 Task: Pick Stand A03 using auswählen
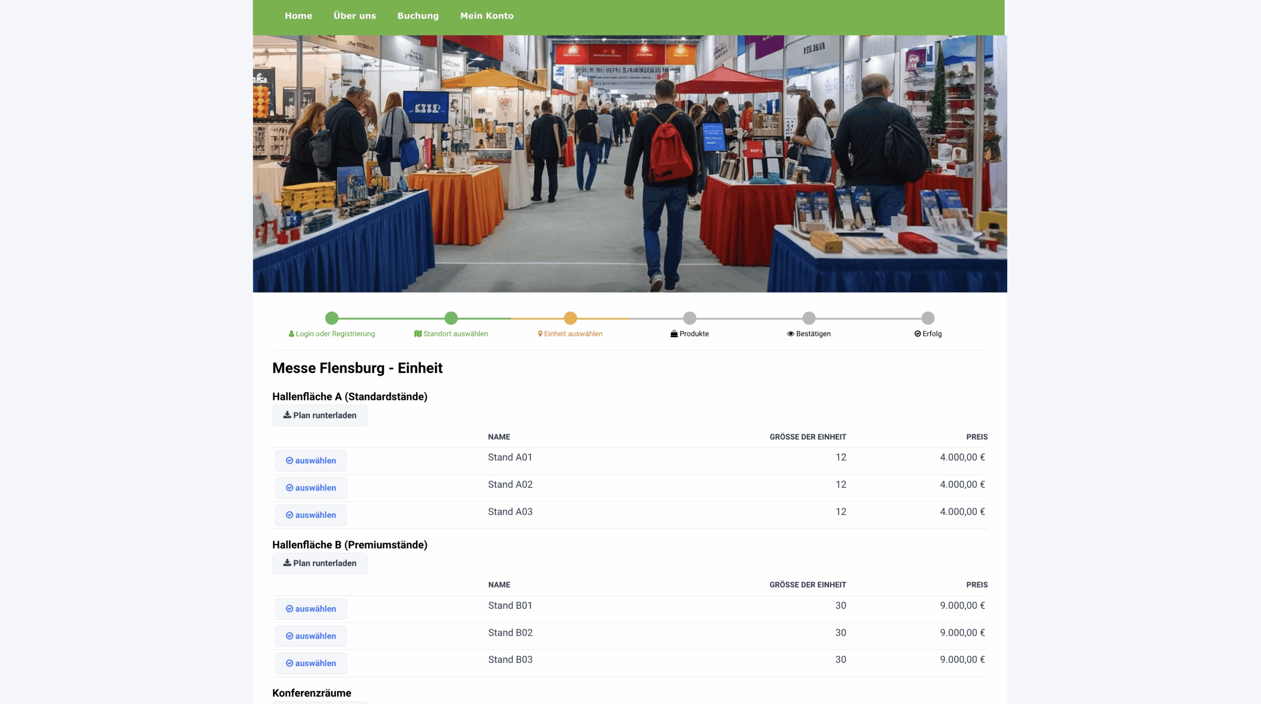311,515
